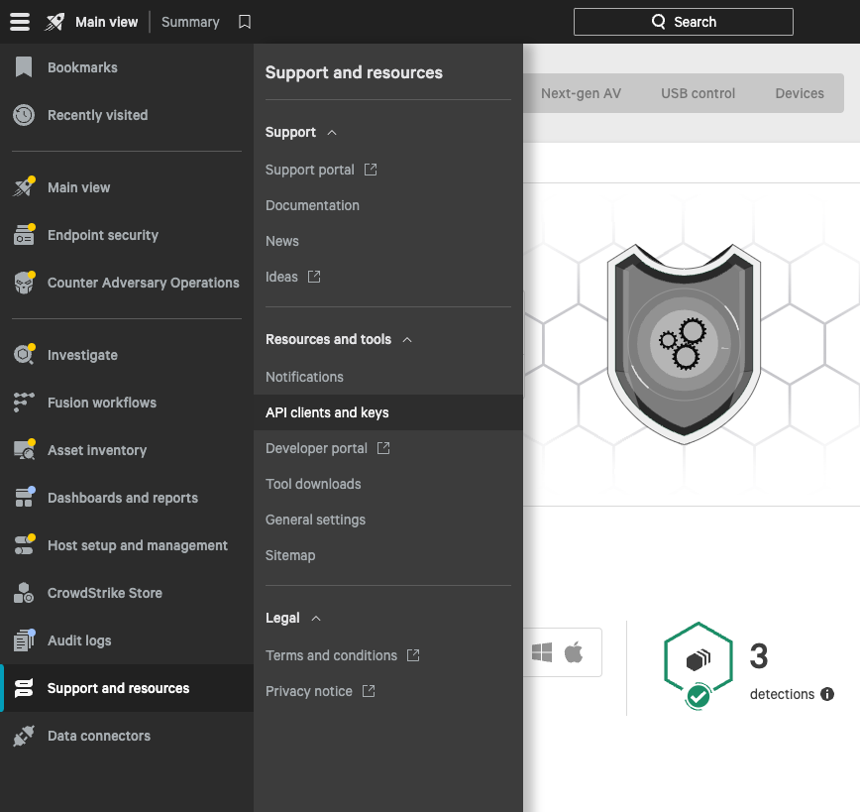Switch to the USB control tab
The width and height of the screenshot is (860, 812).
click(x=698, y=93)
